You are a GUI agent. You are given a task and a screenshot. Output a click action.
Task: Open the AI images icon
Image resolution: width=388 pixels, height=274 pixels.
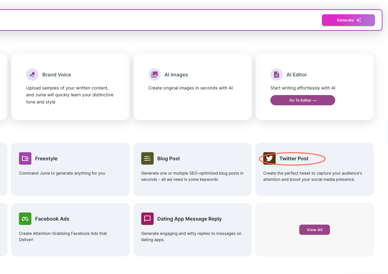[155, 75]
